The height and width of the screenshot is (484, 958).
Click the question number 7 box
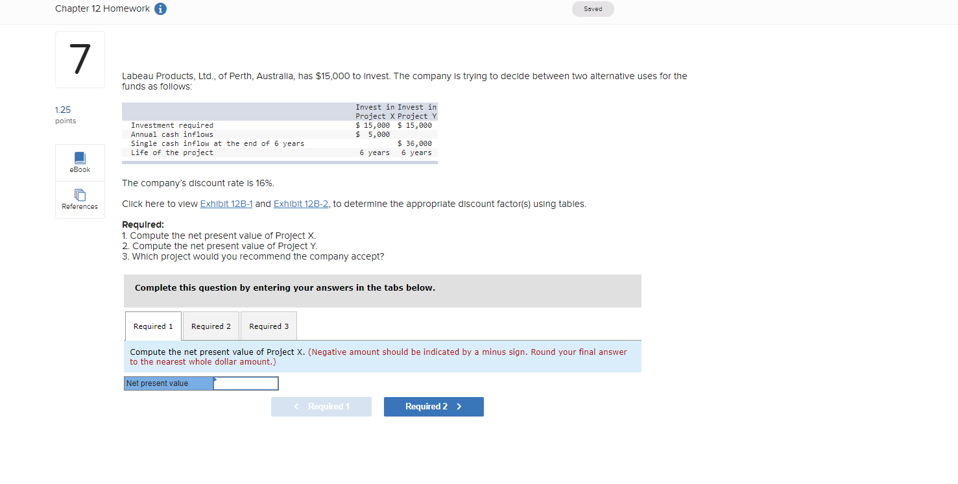coord(80,59)
